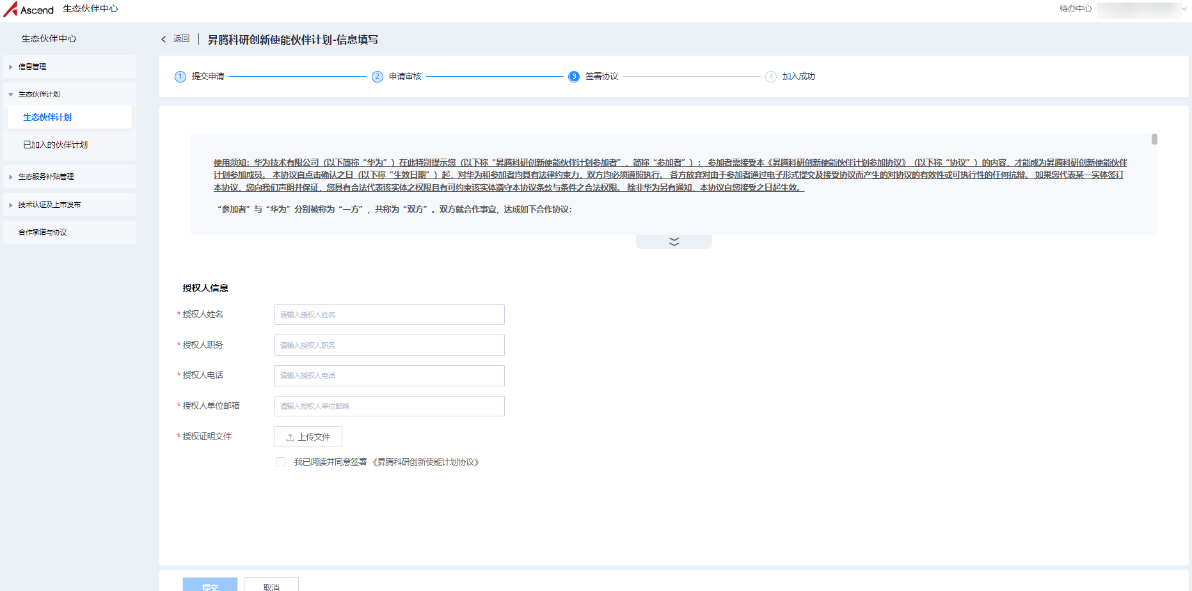Expand the 生态服务补贴管理 menu arrow

pyautogui.click(x=11, y=177)
